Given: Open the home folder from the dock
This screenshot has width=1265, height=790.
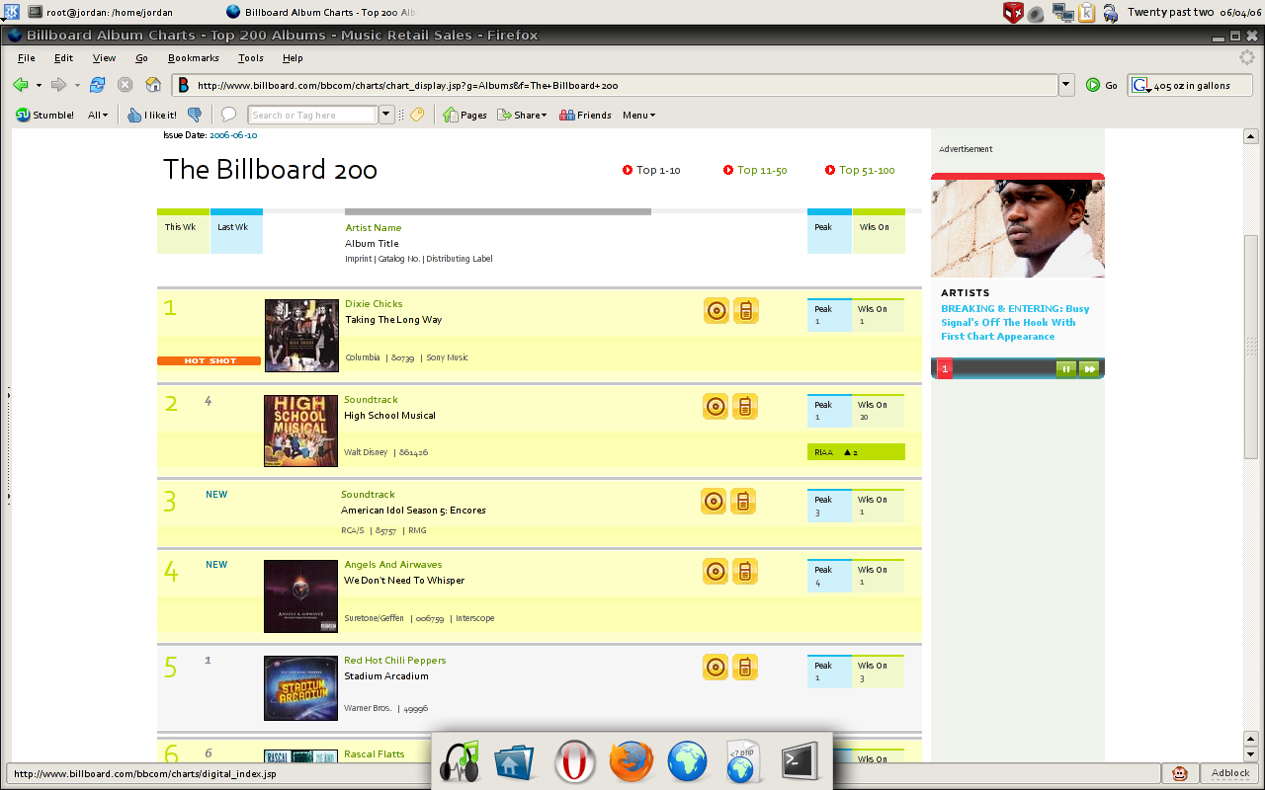Looking at the screenshot, I should (x=515, y=761).
